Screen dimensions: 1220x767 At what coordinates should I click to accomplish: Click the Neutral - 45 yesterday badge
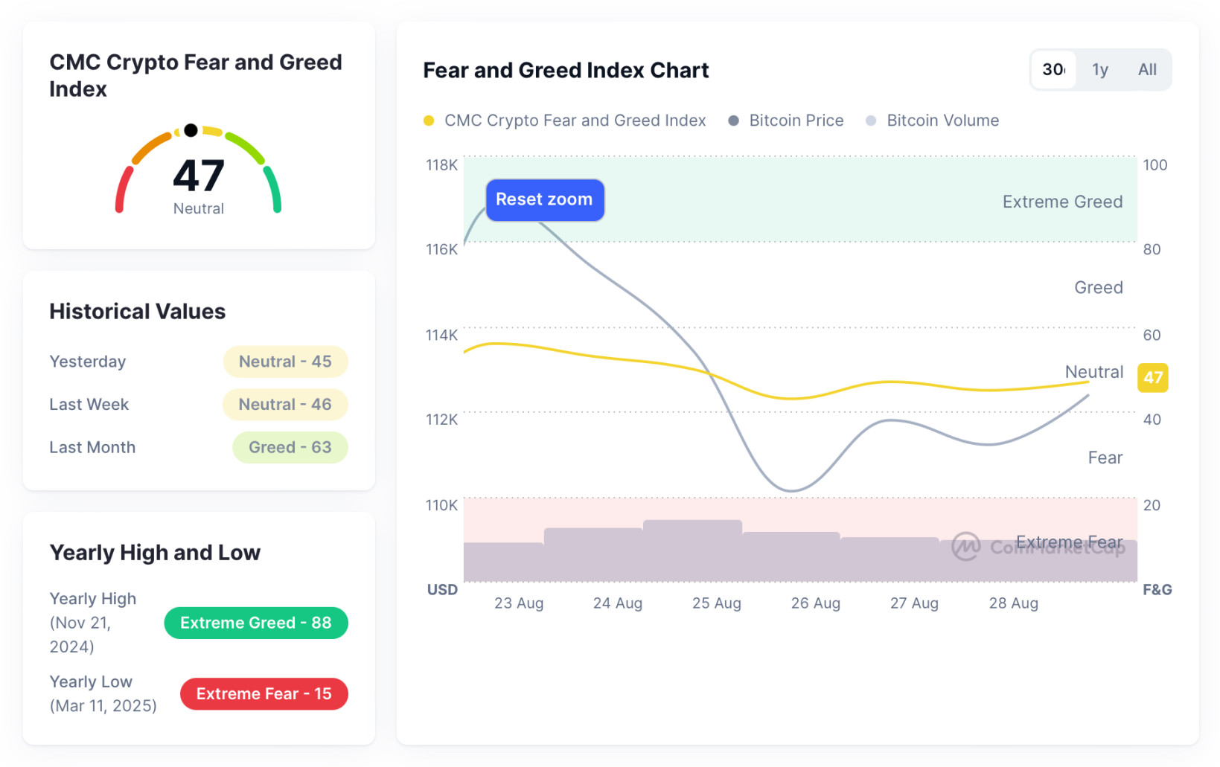[285, 362]
